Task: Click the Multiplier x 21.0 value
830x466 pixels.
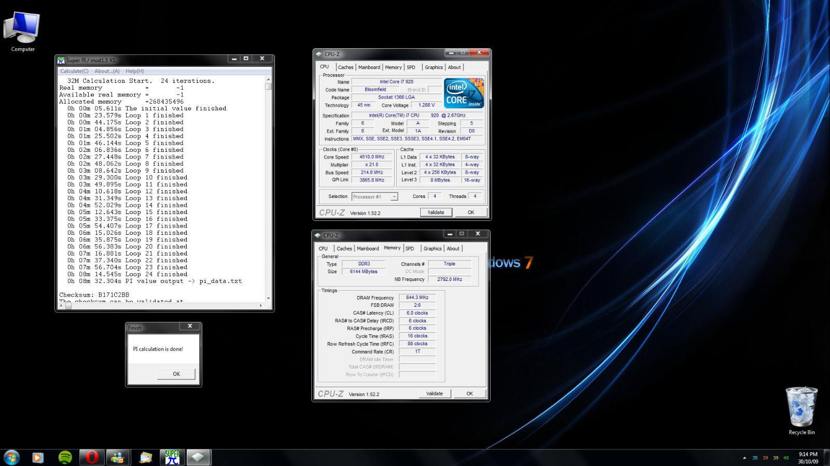Action: (372, 164)
